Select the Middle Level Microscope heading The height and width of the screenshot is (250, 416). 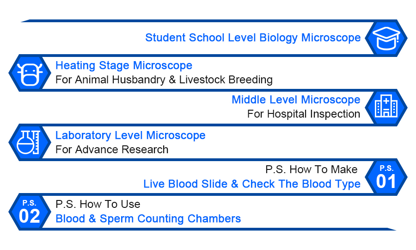click(x=296, y=100)
